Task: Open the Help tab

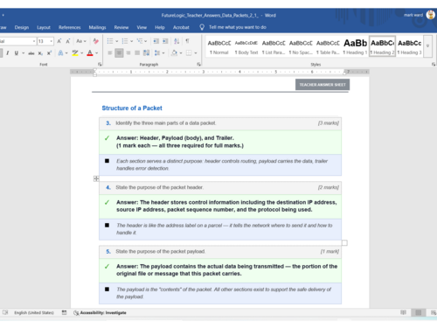Action: pos(160,27)
